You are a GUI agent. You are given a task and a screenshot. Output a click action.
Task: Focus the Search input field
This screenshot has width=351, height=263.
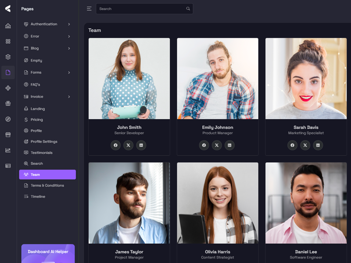click(x=141, y=9)
